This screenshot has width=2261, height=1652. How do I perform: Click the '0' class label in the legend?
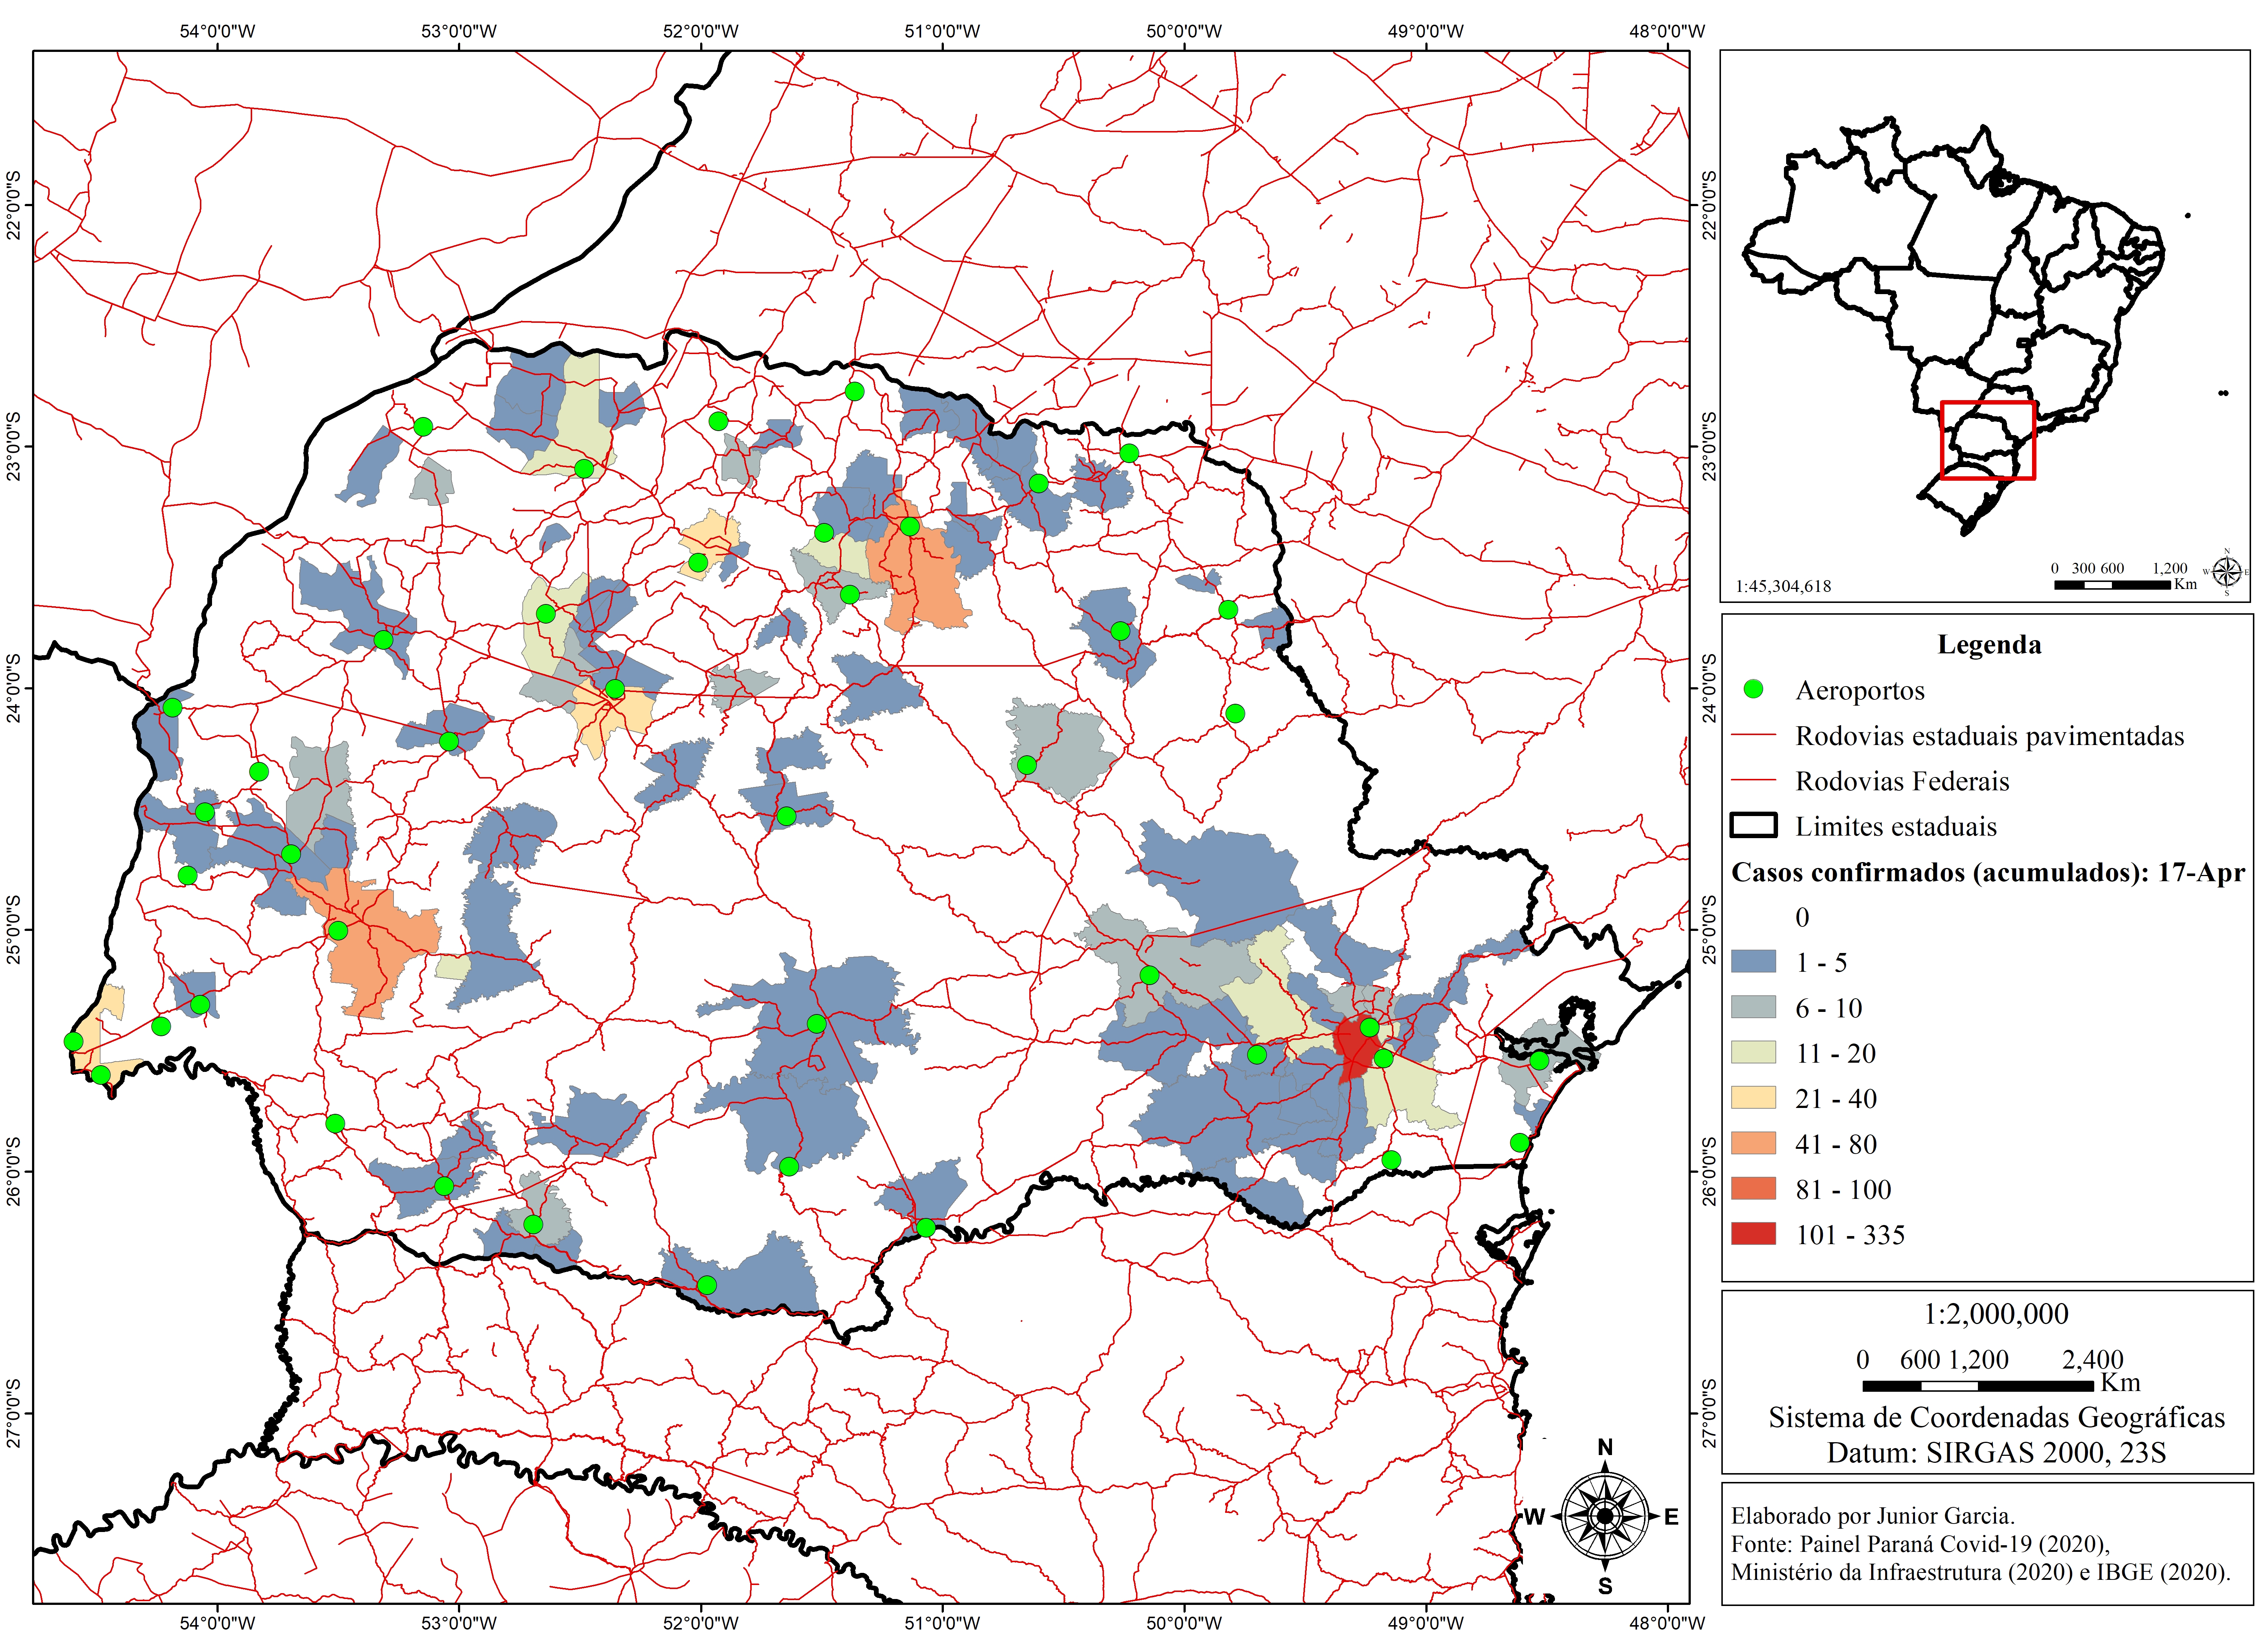[x=1802, y=917]
